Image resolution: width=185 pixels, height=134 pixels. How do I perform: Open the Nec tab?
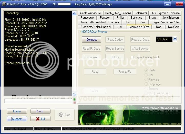click(x=158, y=27)
